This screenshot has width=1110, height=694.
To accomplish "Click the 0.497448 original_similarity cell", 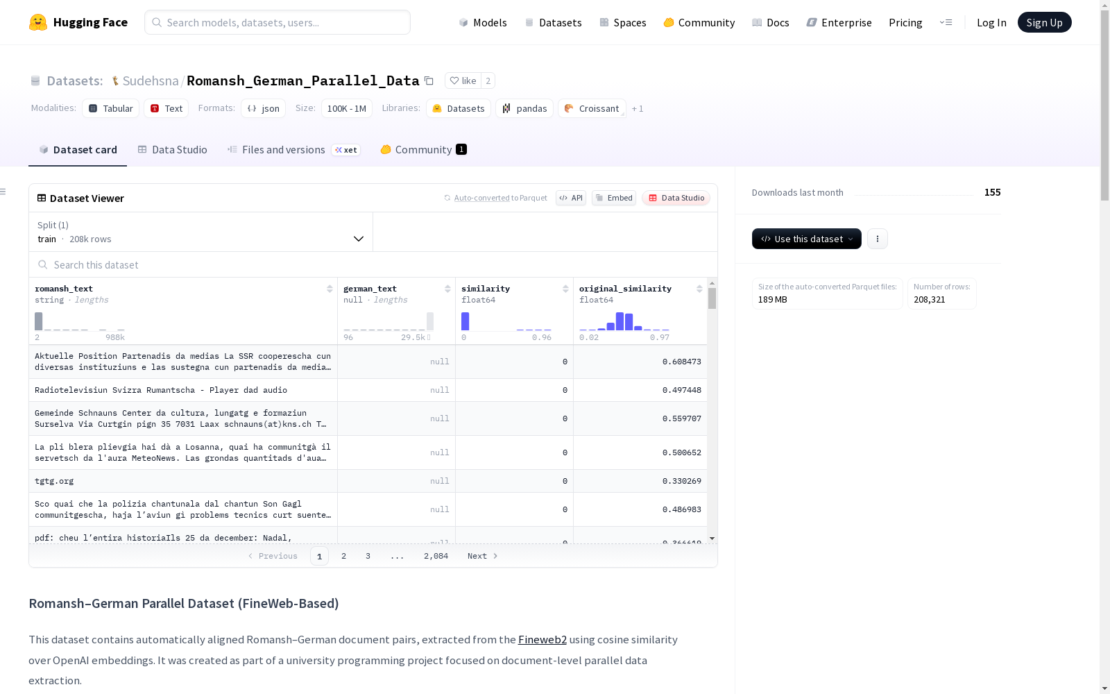I will [640, 390].
